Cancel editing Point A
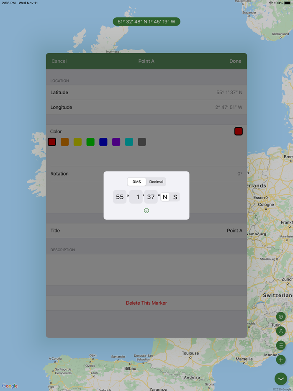 pyautogui.click(x=59, y=61)
